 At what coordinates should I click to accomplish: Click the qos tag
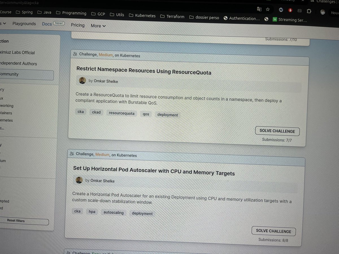[x=146, y=114]
